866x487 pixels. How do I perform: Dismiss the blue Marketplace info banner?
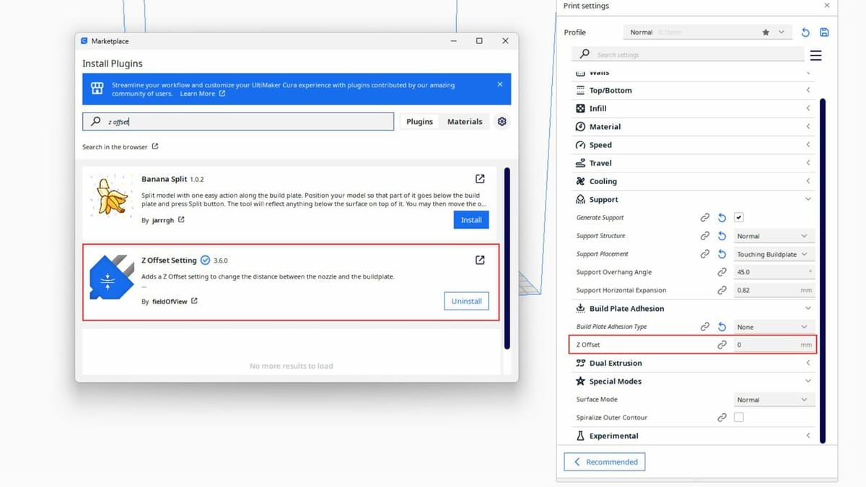coord(500,84)
